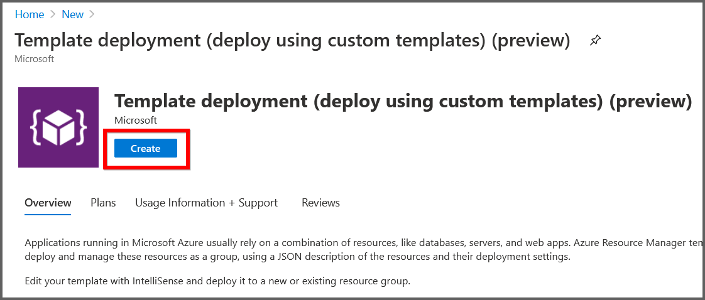This screenshot has width=705, height=300.
Task: Open the Usage Information + Support tab
Action: point(206,203)
